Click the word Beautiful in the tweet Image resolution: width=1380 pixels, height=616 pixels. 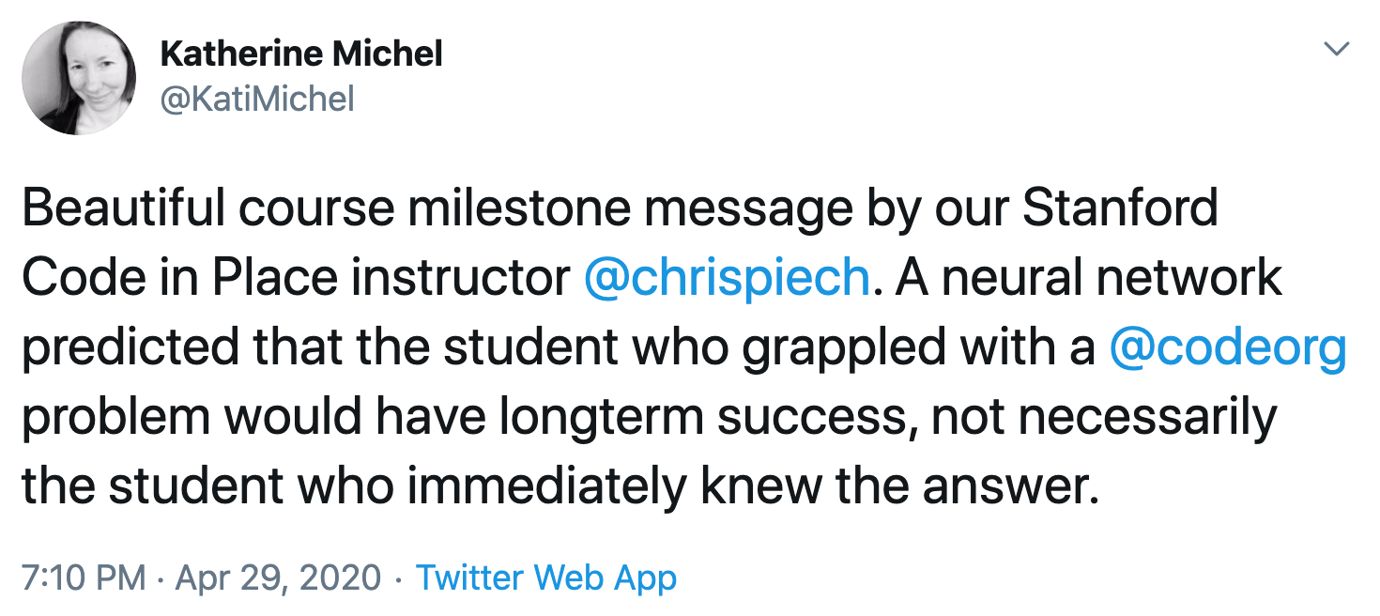pyautogui.click(x=121, y=208)
